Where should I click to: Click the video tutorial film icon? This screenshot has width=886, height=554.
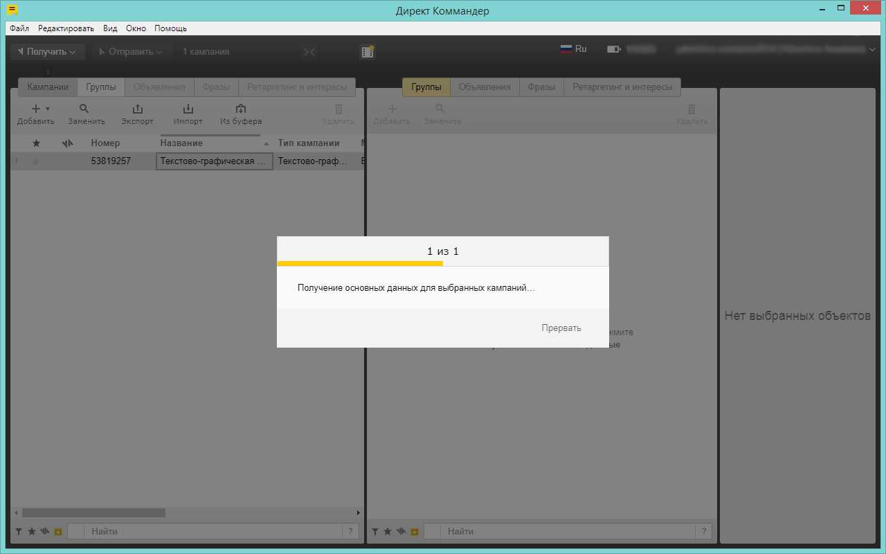[x=368, y=52]
